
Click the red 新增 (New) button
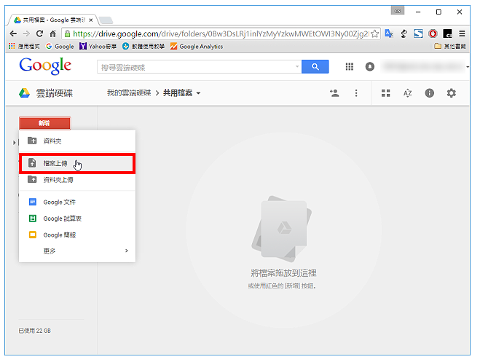(x=44, y=123)
